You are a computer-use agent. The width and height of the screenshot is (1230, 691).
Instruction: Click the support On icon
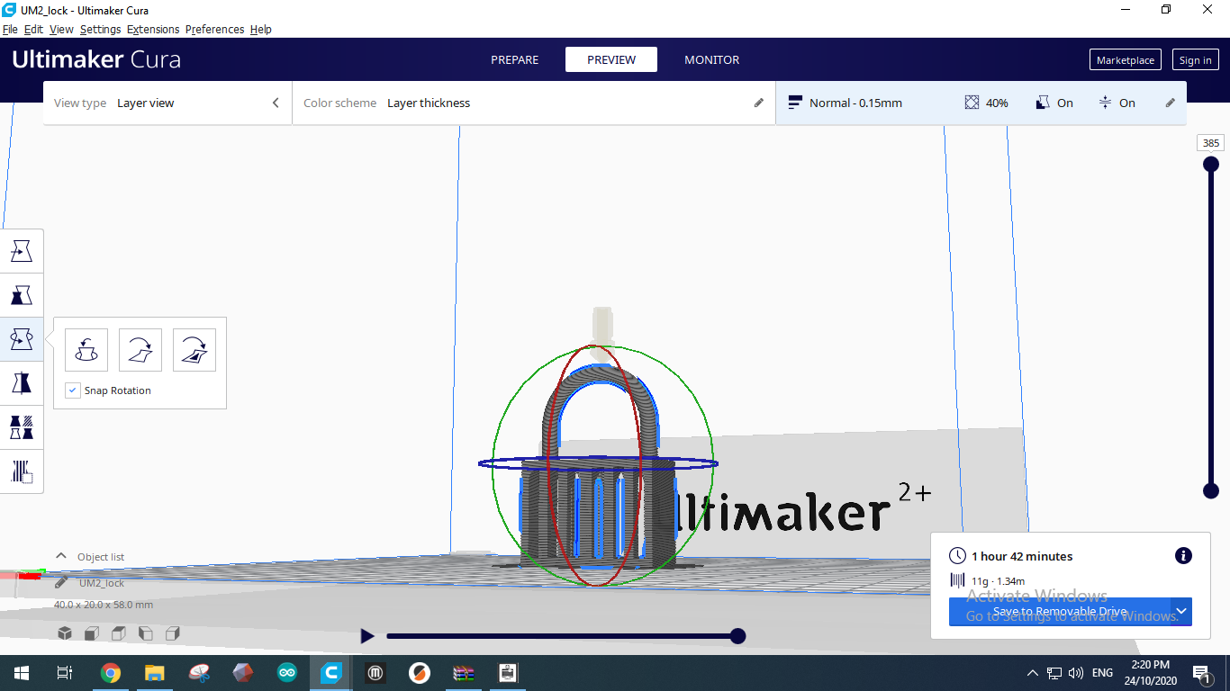pos(1043,103)
